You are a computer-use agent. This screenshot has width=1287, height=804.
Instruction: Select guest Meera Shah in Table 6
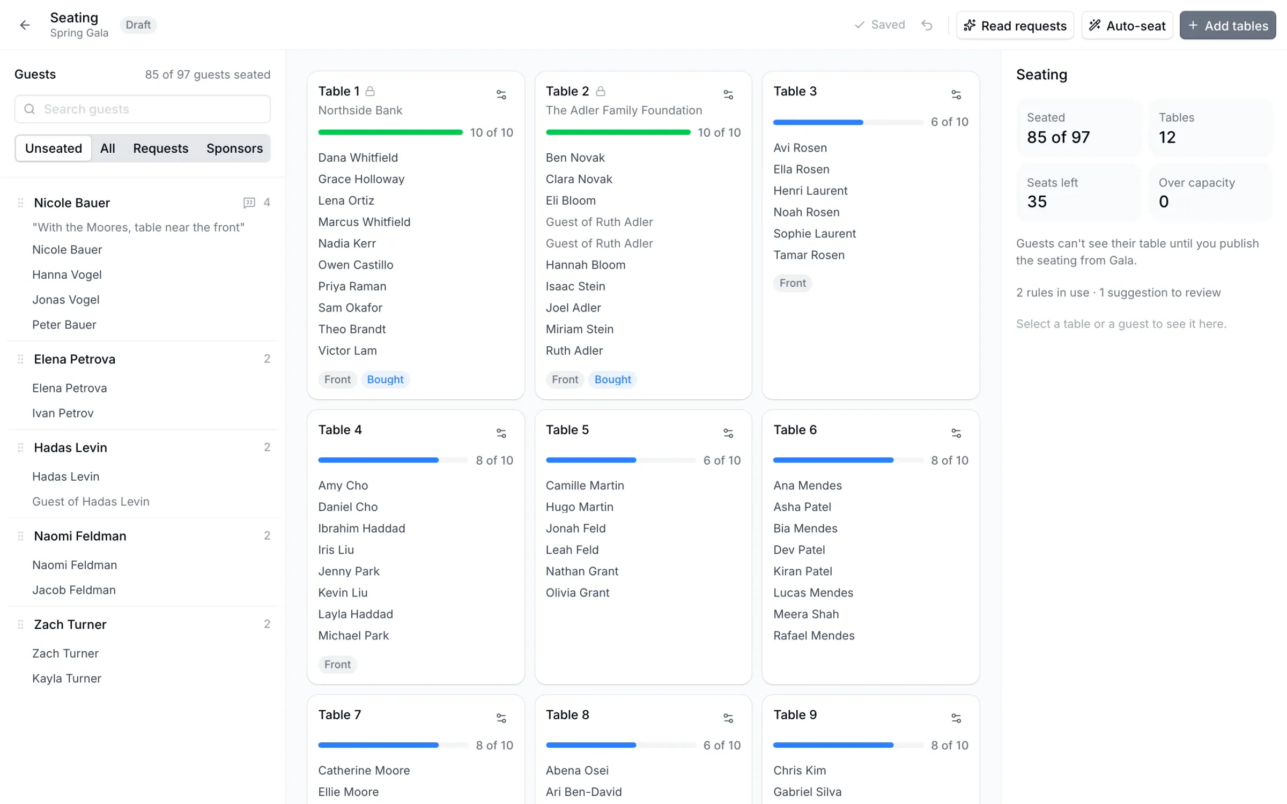click(x=806, y=614)
